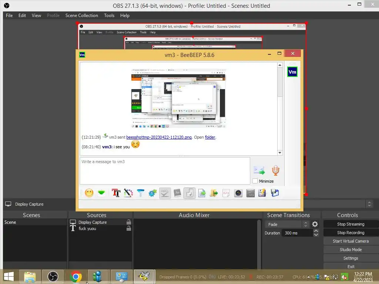Open the font color pencil icon
379x284 pixels.
pos(128,193)
